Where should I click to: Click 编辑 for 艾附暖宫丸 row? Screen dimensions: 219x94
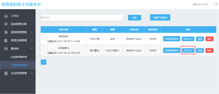click(x=200, y=51)
